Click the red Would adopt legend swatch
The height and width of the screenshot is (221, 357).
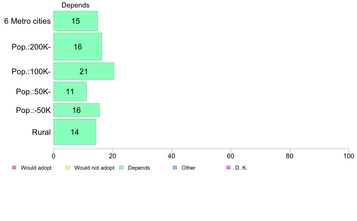14,168
